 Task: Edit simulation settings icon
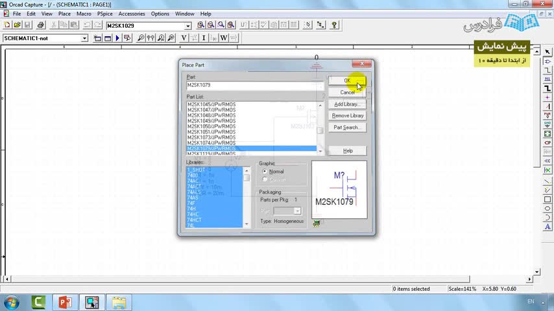(x=108, y=38)
